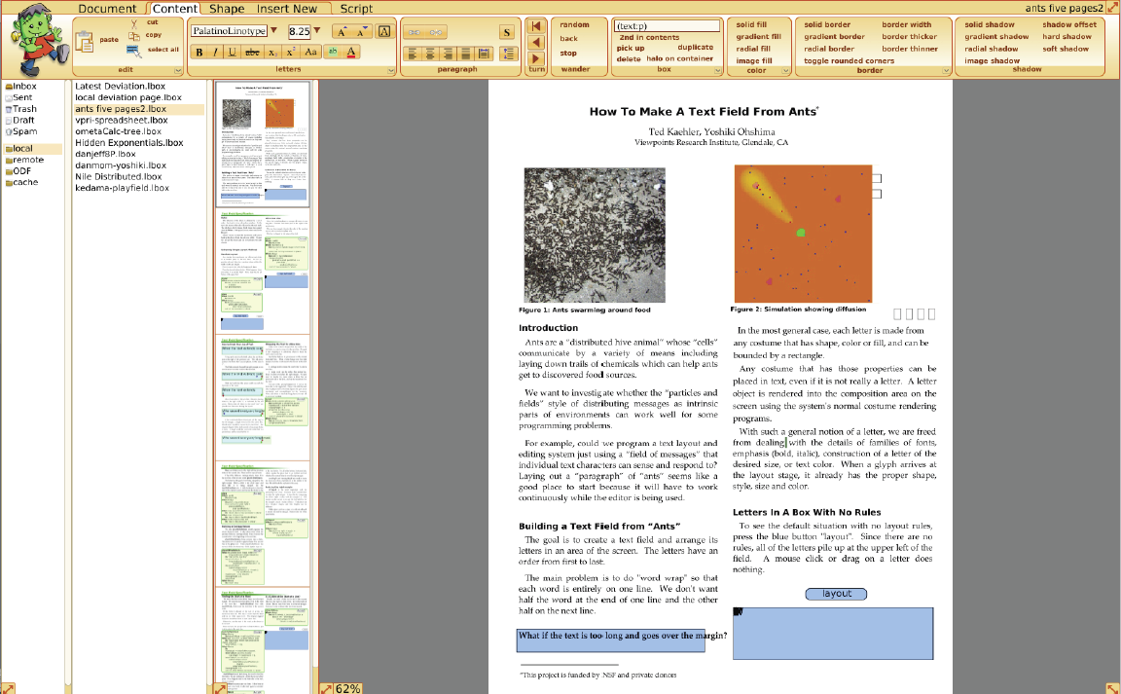Click the highlight color swatch
The height and width of the screenshot is (694, 1121).
tap(333, 52)
